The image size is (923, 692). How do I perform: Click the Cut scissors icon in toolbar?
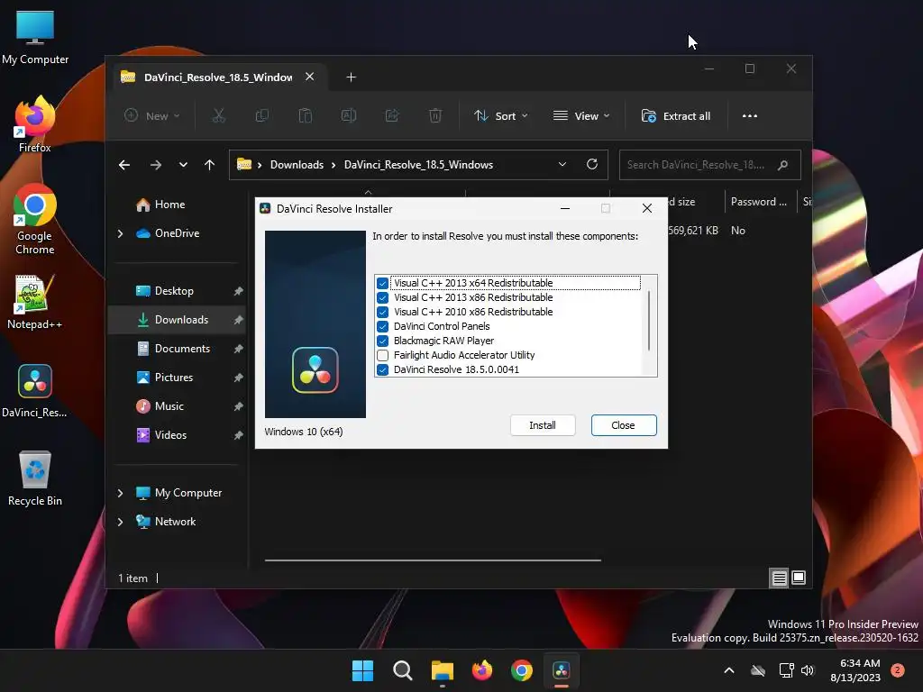pos(218,116)
